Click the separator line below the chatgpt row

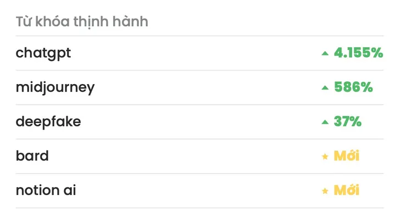point(199,70)
